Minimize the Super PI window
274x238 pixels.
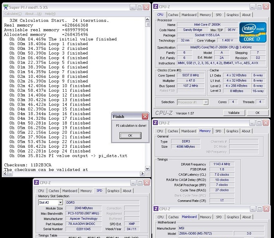[132, 7]
